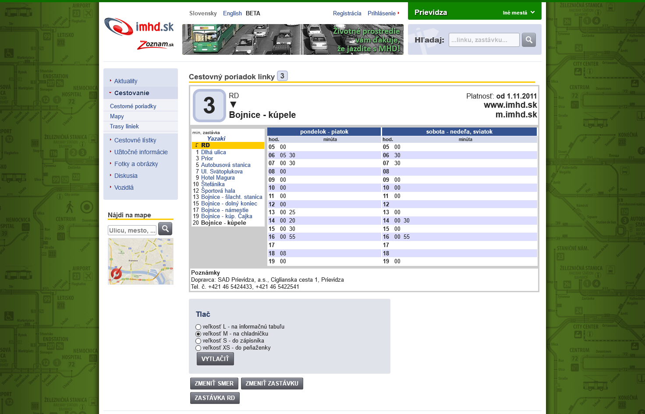Click the Autobusová stanica stop link

tap(226, 165)
